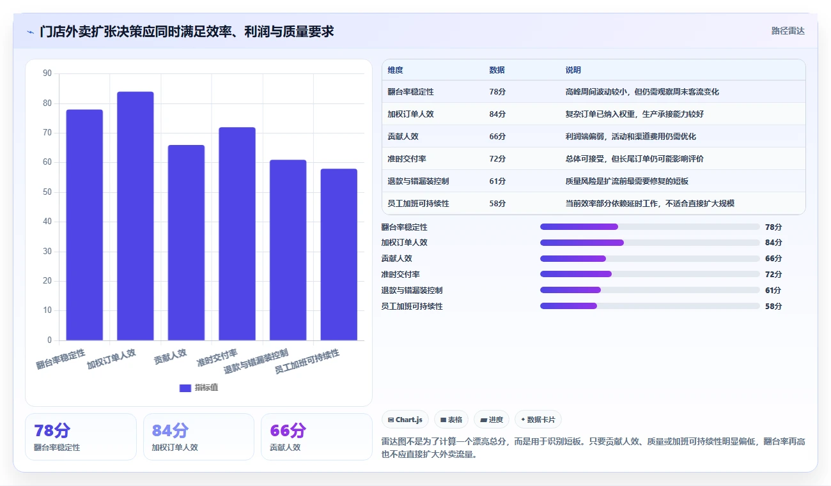Click the 员工加班可持续性 bar in chart
Screen dimensions: 831x486
pos(339,255)
